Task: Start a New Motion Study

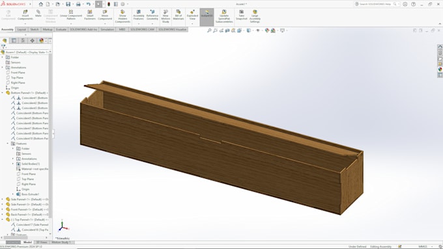Action: tap(165, 16)
